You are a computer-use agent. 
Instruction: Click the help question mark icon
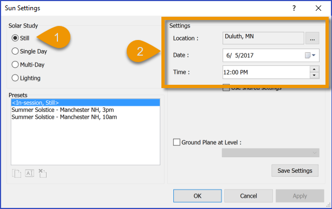coord(294,8)
